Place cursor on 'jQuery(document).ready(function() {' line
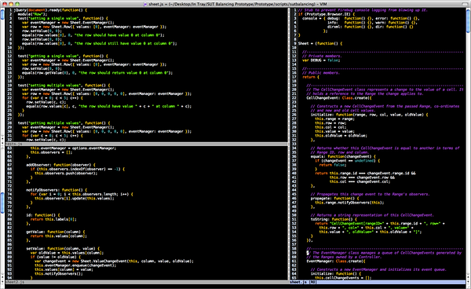471x289 pixels. pos(50,10)
